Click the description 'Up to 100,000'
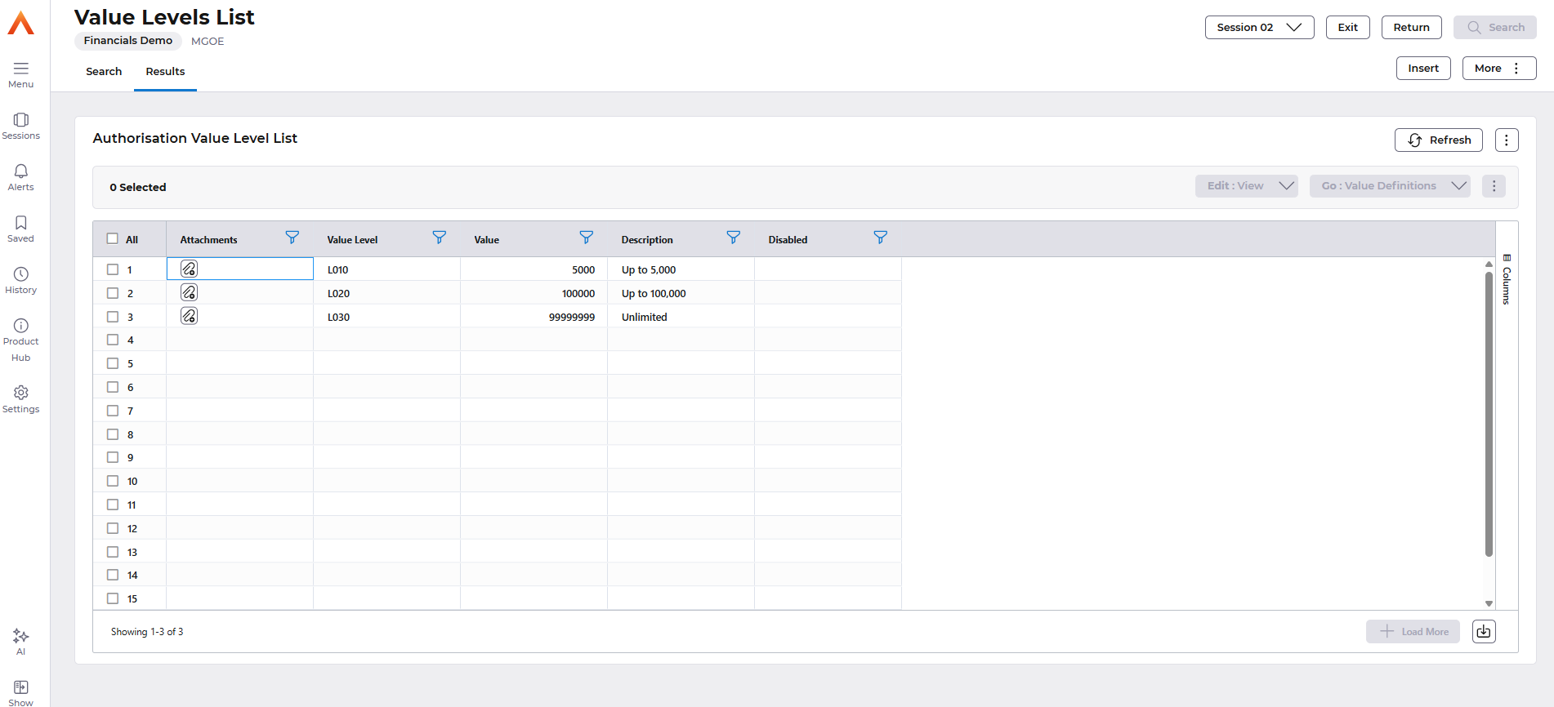The width and height of the screenshot is (1554, 707). click(x=654, y=294)
